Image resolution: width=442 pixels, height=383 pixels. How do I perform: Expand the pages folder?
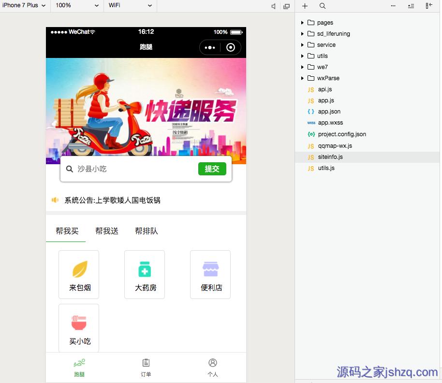tap(302, 23)
